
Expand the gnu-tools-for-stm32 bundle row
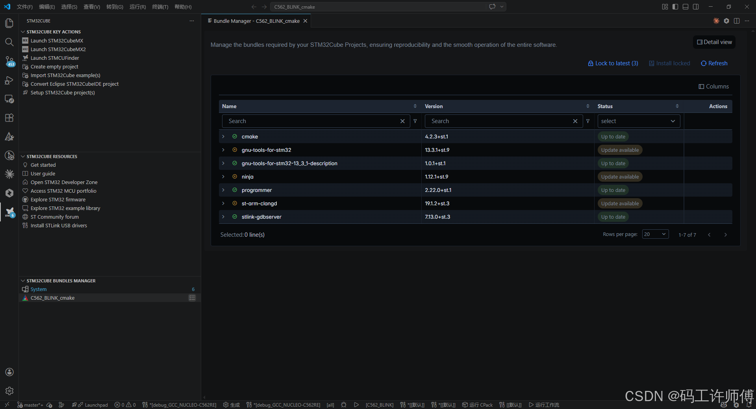coord(223,150)
